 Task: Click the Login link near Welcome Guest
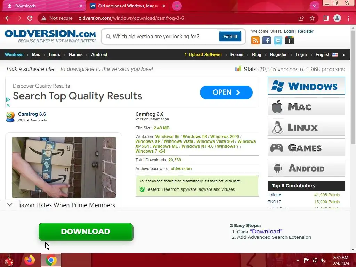pyautogui.click(x=289, y=31)
